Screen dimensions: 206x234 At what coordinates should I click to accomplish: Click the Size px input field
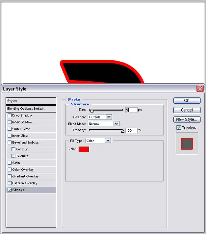click(x=131, y=110)
